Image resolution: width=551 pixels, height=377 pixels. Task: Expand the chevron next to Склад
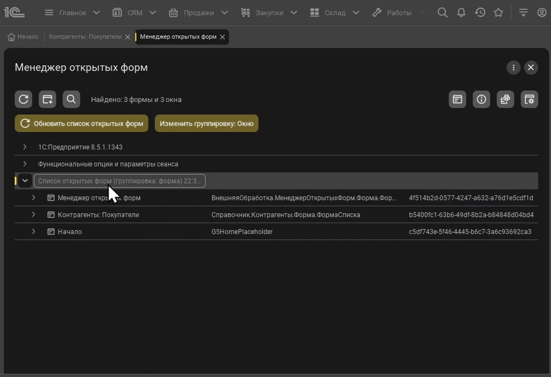click(x=356, y=13)
